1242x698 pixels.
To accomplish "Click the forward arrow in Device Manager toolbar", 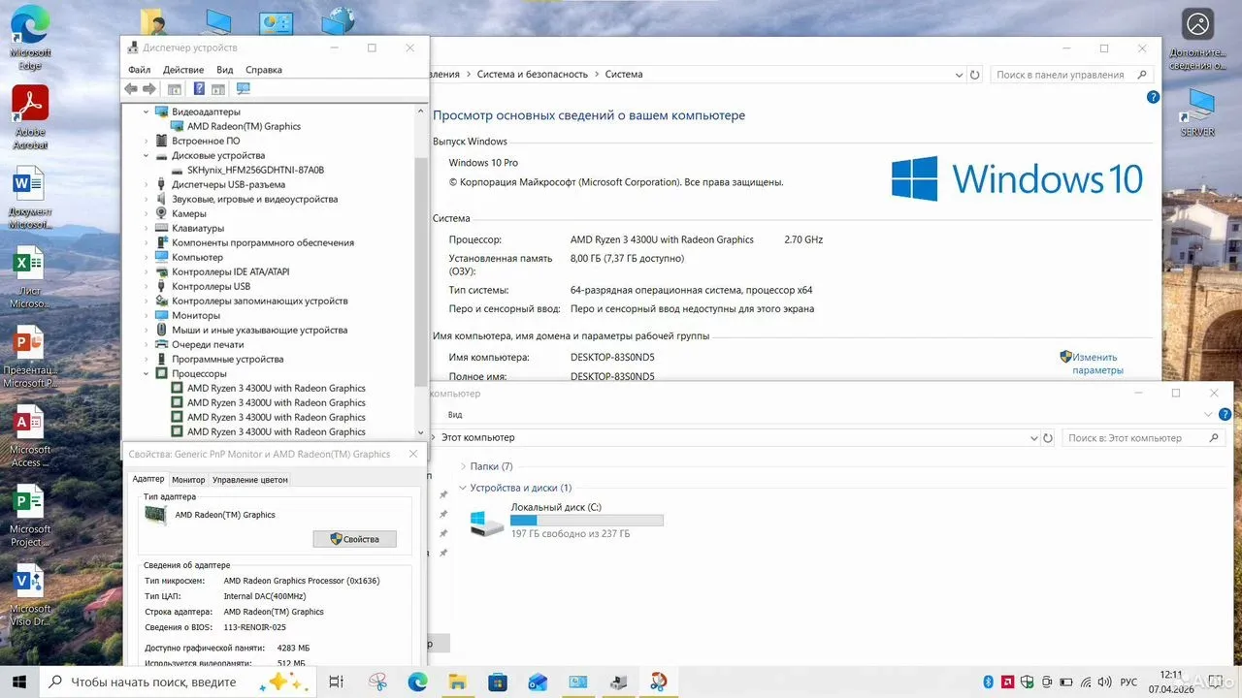I will [x=149, y=89].
